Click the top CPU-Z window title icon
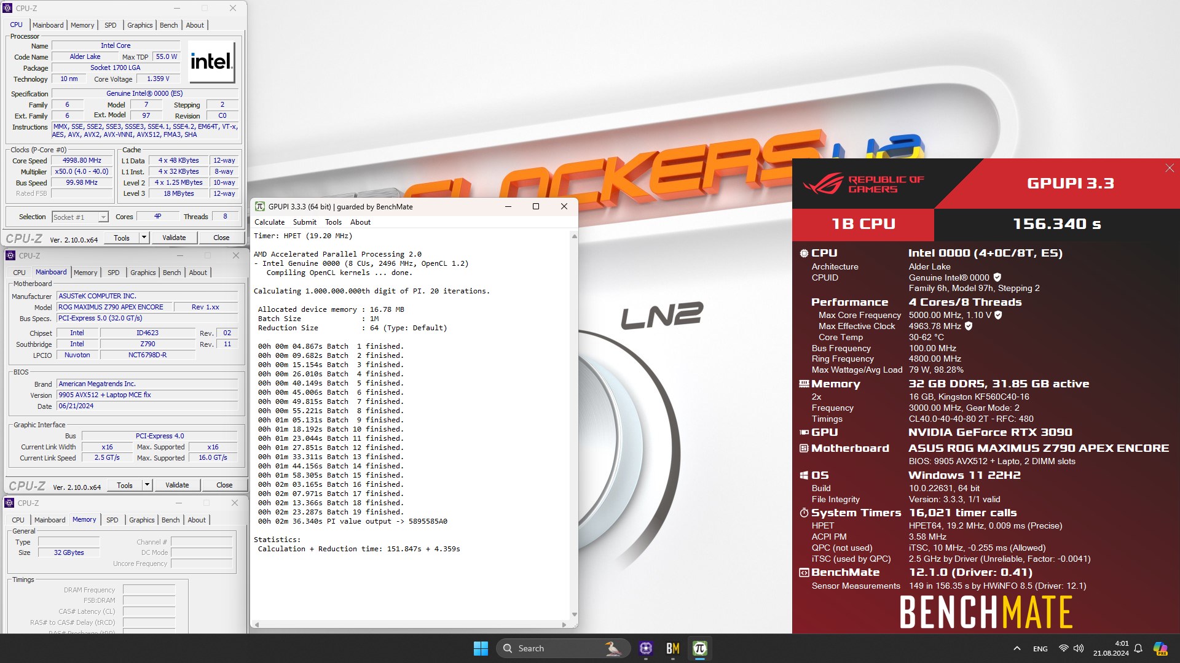The height and width of the screenshot is (663, 1180). 8,9
